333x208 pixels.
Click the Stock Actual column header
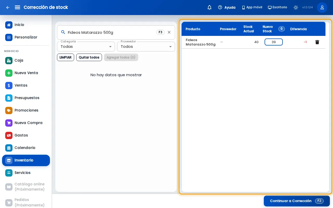click(249, 29)
